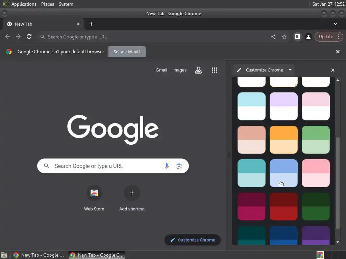Switch to second New Tab taskbar window
The image size is (346, 259).
point(97,255)
